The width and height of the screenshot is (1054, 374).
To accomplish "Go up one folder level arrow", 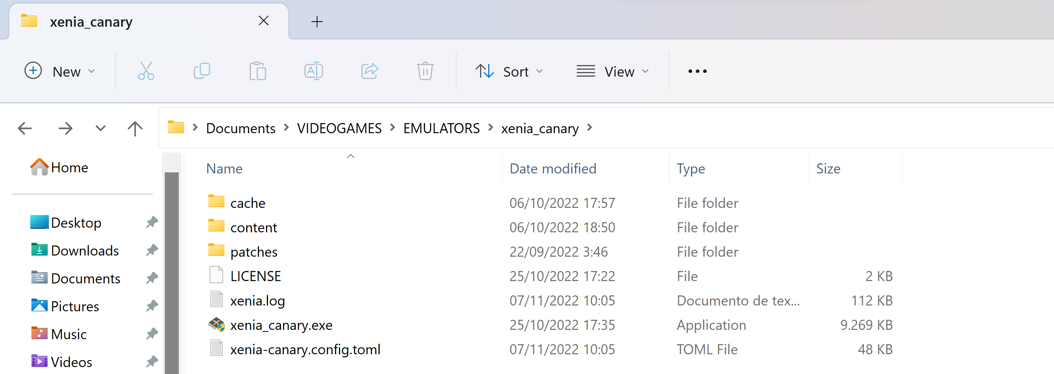I will [135, 128].
